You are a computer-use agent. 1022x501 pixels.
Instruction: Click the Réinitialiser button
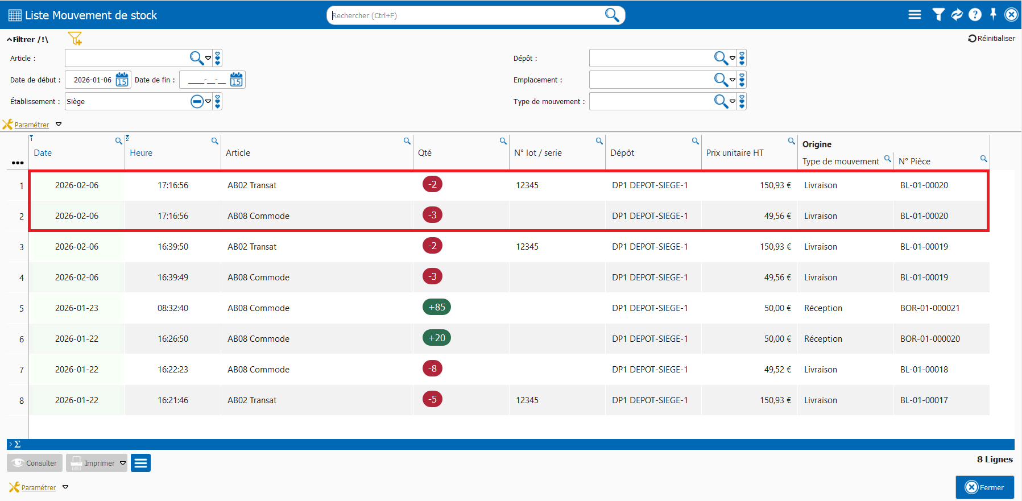click(x=991, y=39)
